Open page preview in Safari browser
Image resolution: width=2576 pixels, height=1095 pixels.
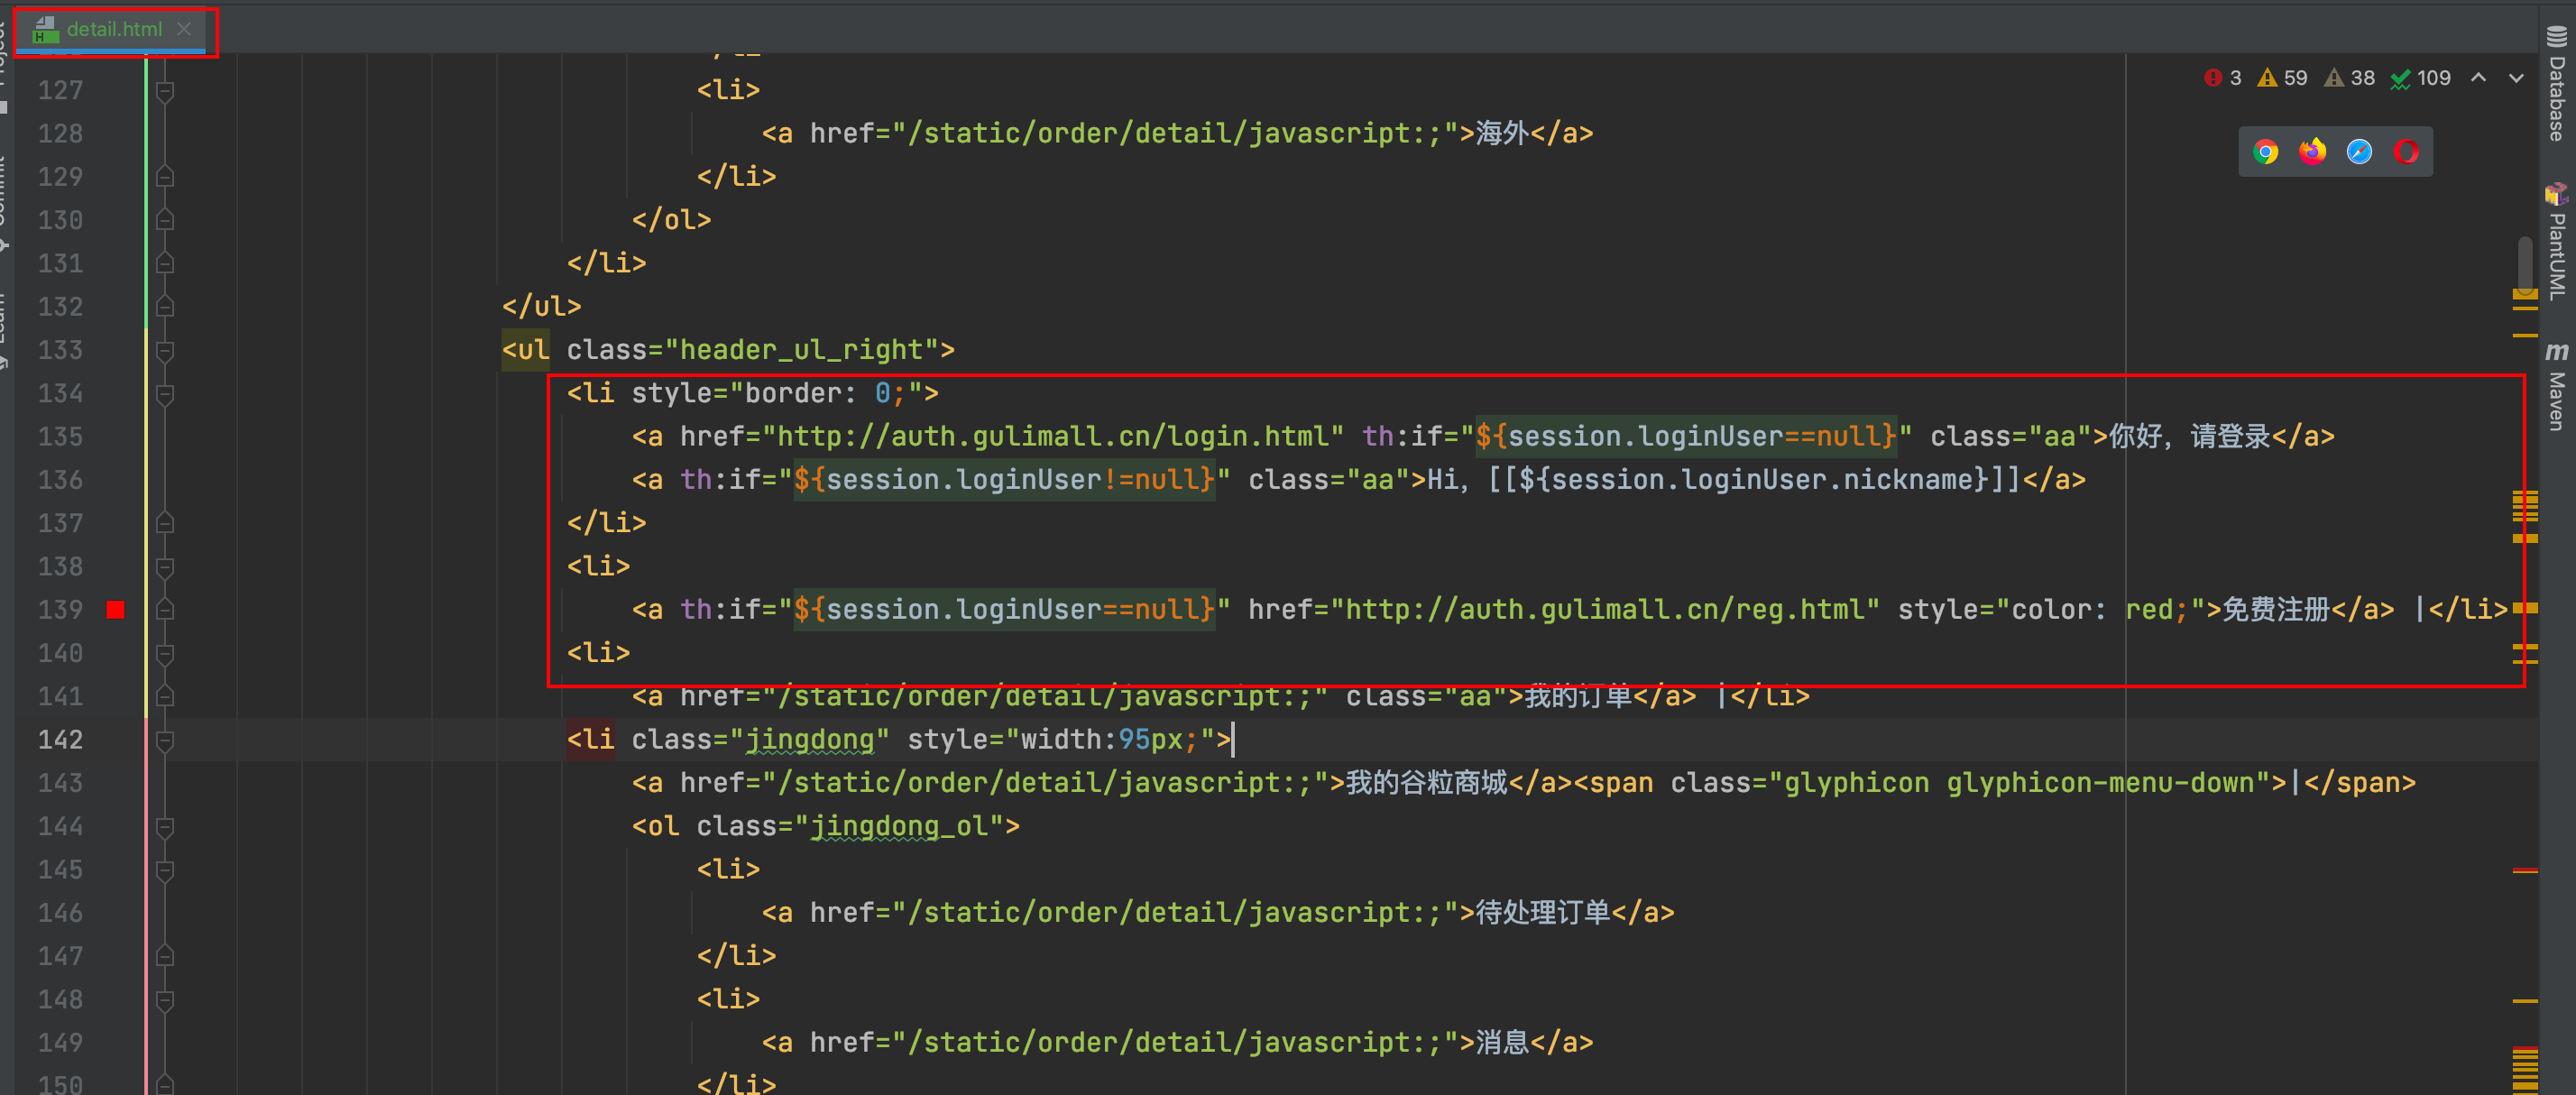click(2359, 152)
